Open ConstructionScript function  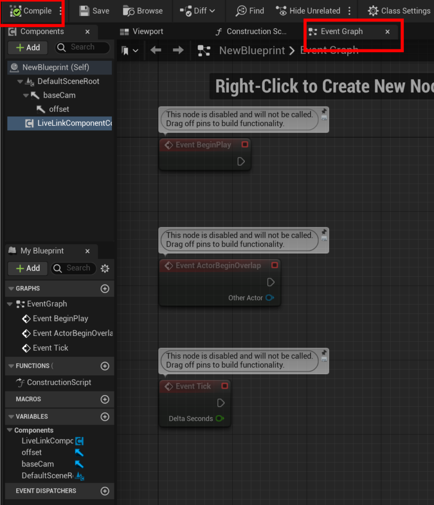point(54,383)
